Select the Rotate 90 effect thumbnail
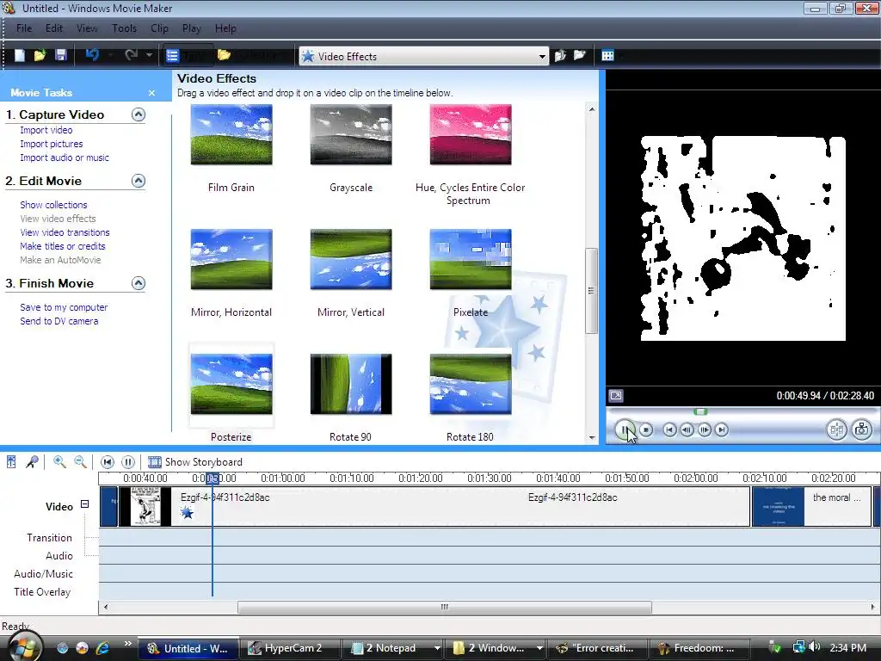Image resolution: width=881 pixels, height=661 pixels. [351, 385]
